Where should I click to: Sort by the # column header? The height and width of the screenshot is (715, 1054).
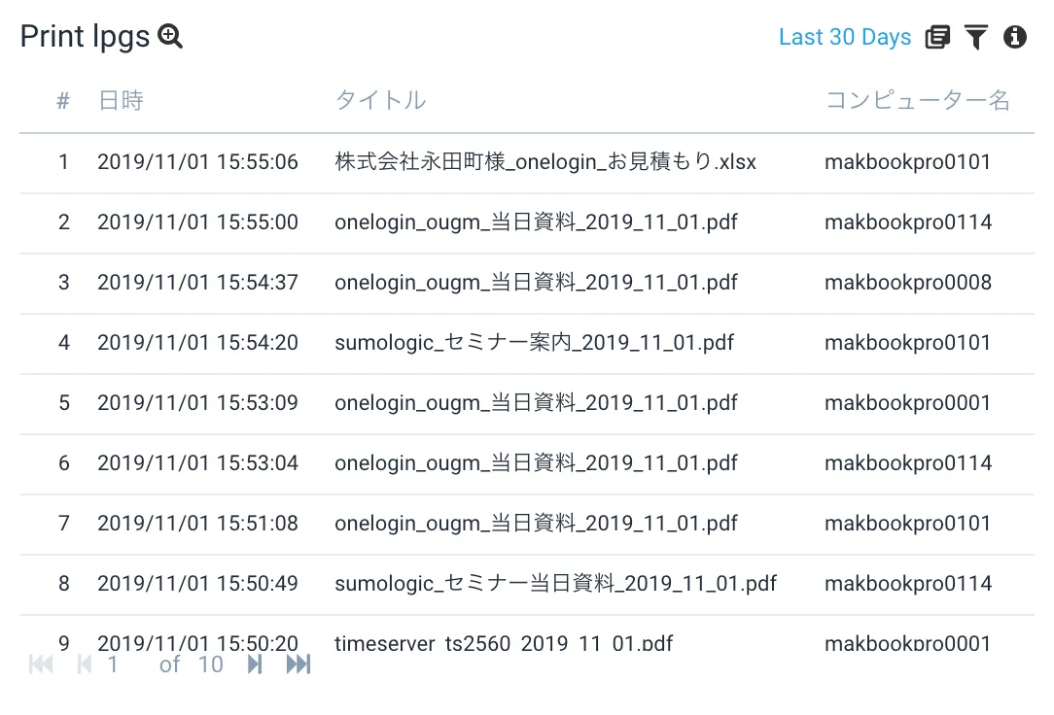[x=63, y=101]
